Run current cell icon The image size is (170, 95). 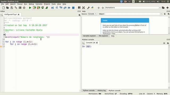point(34,8)
